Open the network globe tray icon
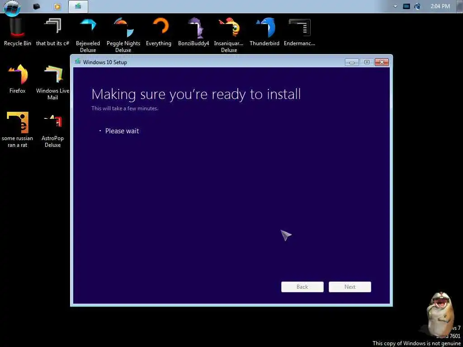The width and height of the screenshot is (463, 347). pyautogui.click(x=417, y=6)
